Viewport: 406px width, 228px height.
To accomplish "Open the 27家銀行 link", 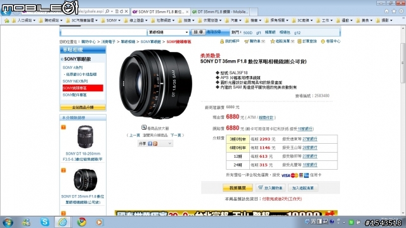I will pyautogui.click(x=310, y=139).
